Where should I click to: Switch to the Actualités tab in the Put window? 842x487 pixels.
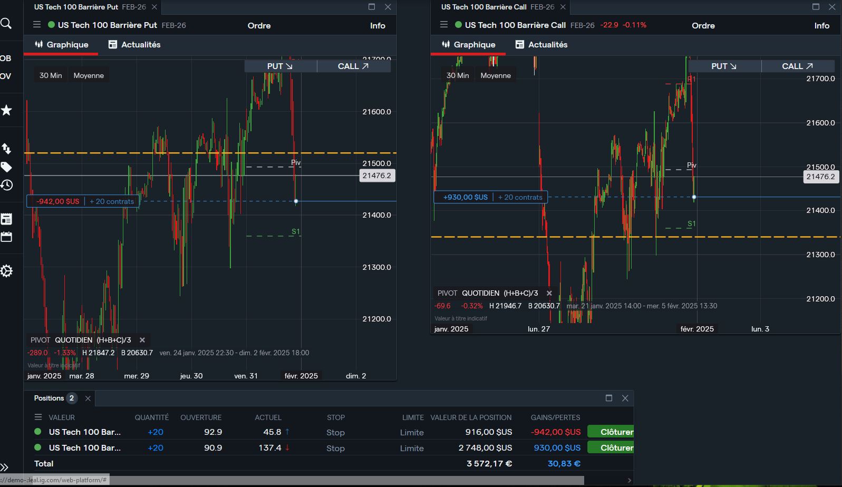[x=134, y=45]
